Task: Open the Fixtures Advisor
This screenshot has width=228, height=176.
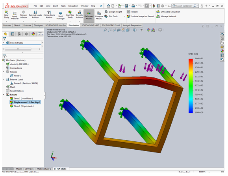Action: point(24,15)
